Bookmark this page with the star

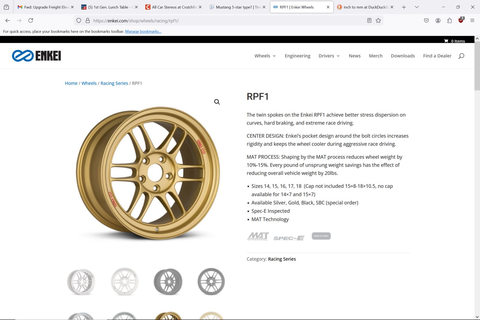coord(378,20)
